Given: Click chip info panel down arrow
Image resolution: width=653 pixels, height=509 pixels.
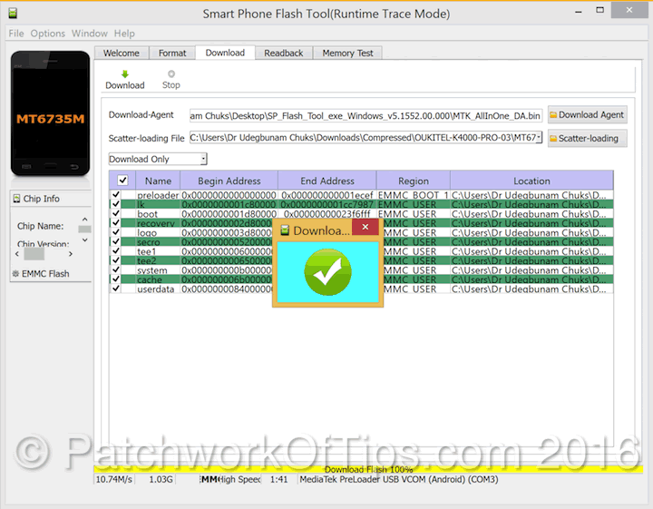Looking at the screenshot, I should (x=84, y=240).
